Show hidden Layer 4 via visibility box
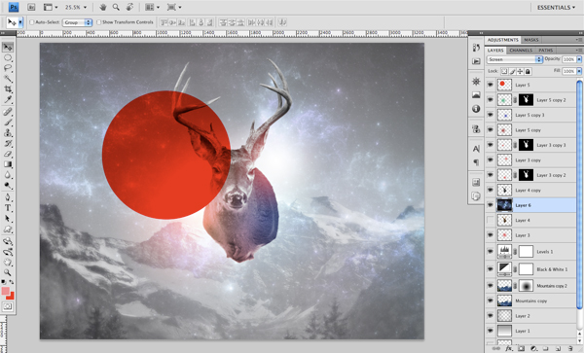The width and height of the screenshot is (584, 353). tap(491, 220)
